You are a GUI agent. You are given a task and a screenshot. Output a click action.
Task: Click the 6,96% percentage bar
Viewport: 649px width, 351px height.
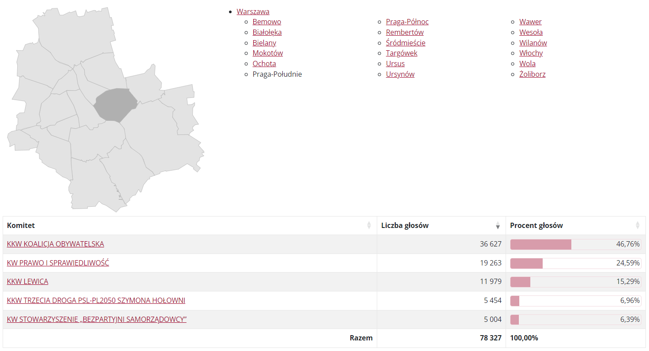point(575,301)
